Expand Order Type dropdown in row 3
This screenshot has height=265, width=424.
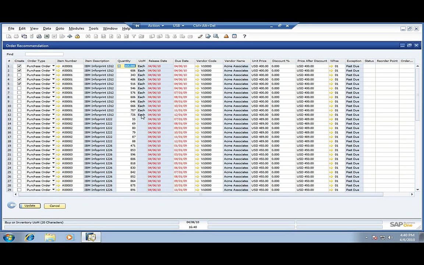[53, 75]
